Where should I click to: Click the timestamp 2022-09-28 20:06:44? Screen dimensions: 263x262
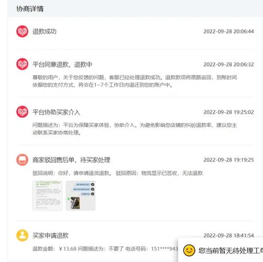[228, 31]
